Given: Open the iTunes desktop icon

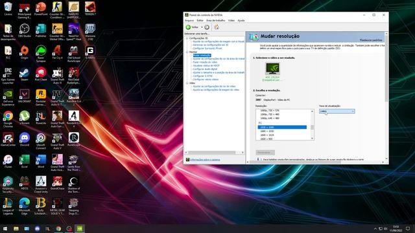Looking at the screenshot, I should (x=8, y=161).
